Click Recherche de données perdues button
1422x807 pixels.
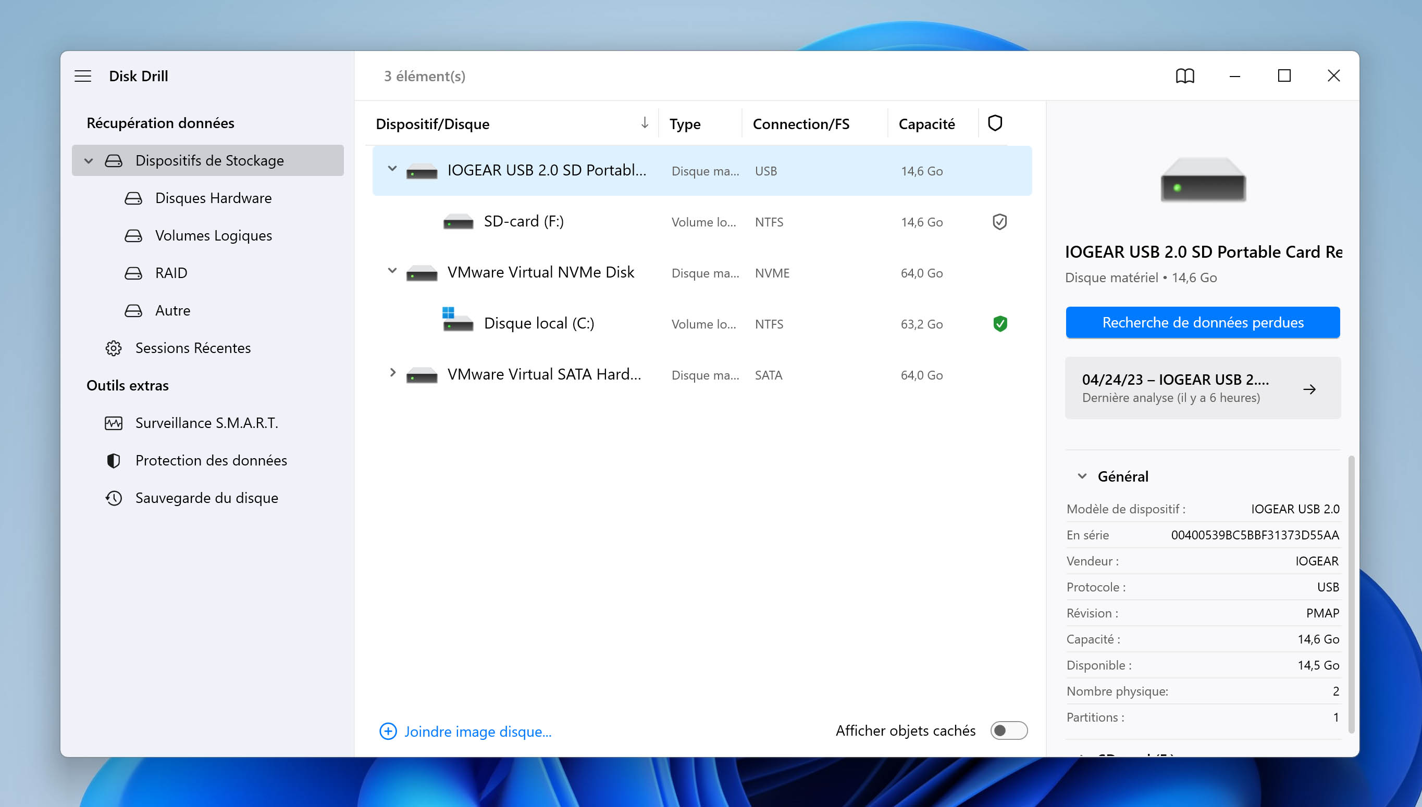1203,322
